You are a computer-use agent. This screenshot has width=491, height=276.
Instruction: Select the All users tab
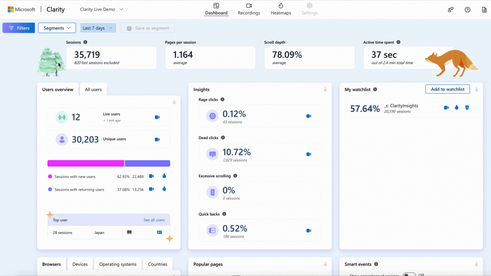[93, 89]
